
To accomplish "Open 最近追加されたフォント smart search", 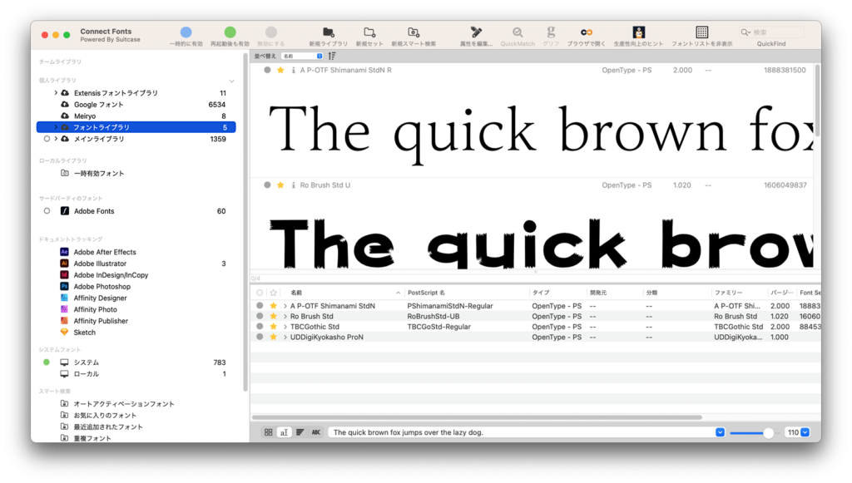I will (x=108, y=427).
